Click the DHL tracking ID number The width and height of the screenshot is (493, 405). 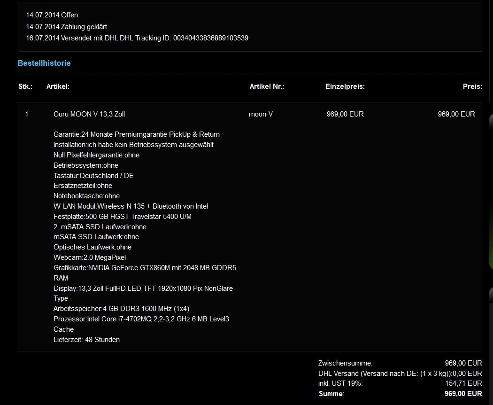[x=210, y=38]
